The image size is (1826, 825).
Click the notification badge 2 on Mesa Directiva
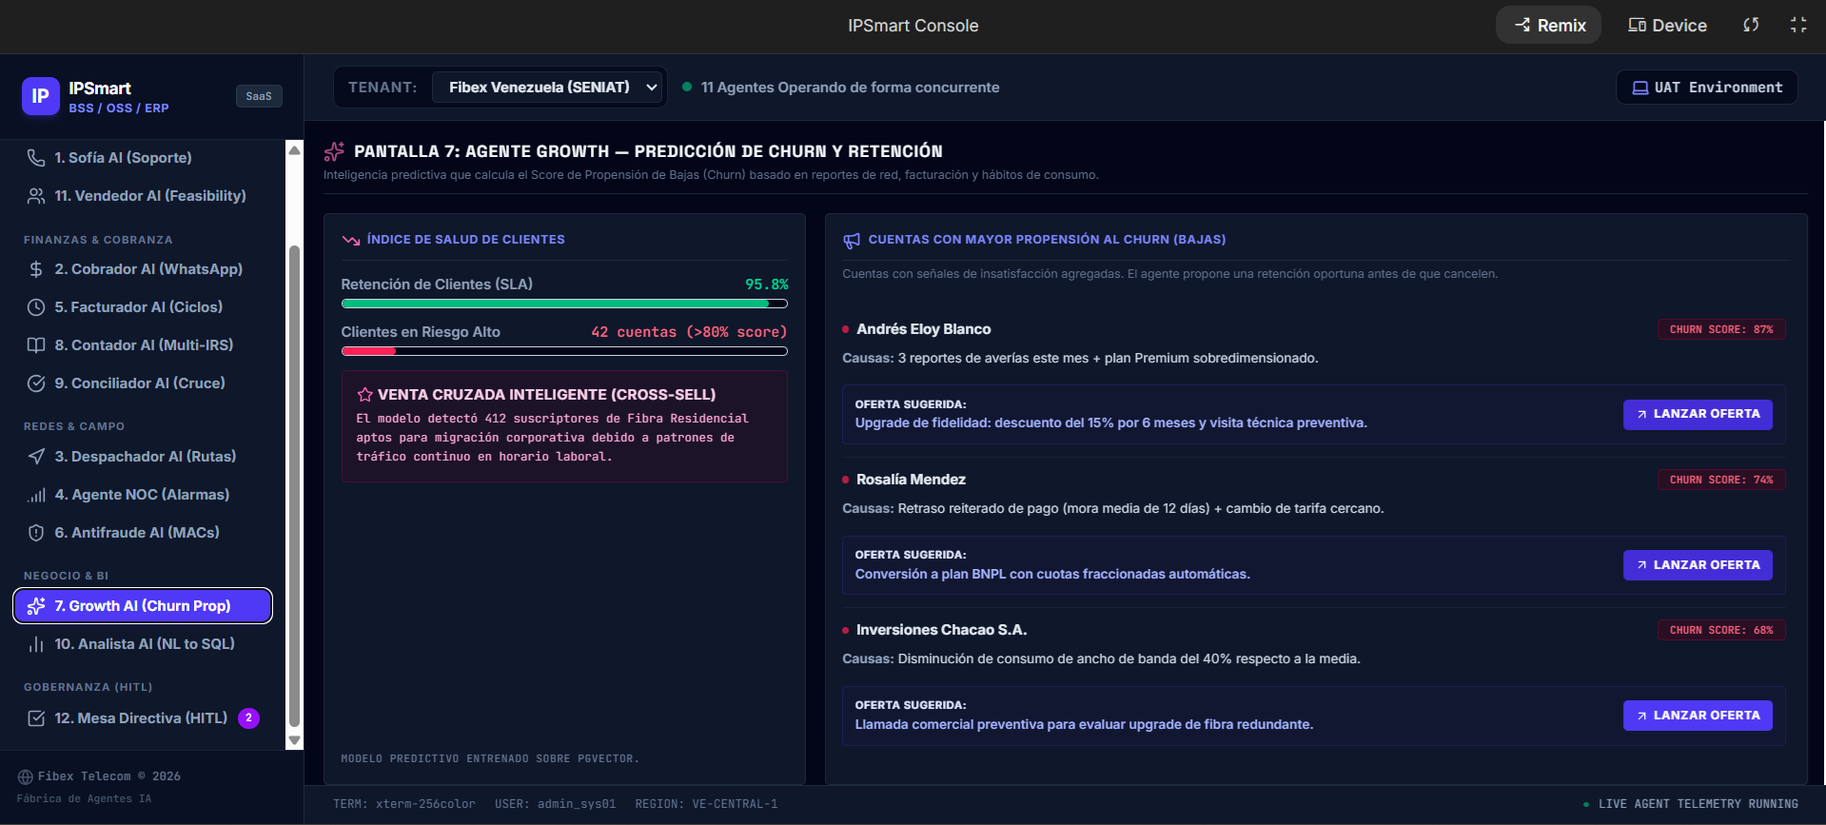(x=248, y=718)
